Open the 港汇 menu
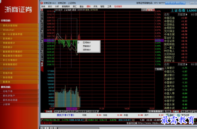This screenshot has width=197, height=129. point(74,6)
